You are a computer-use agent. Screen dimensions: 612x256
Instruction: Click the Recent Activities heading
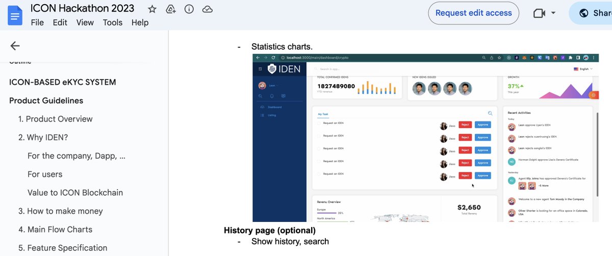click(x=519, y=112)
